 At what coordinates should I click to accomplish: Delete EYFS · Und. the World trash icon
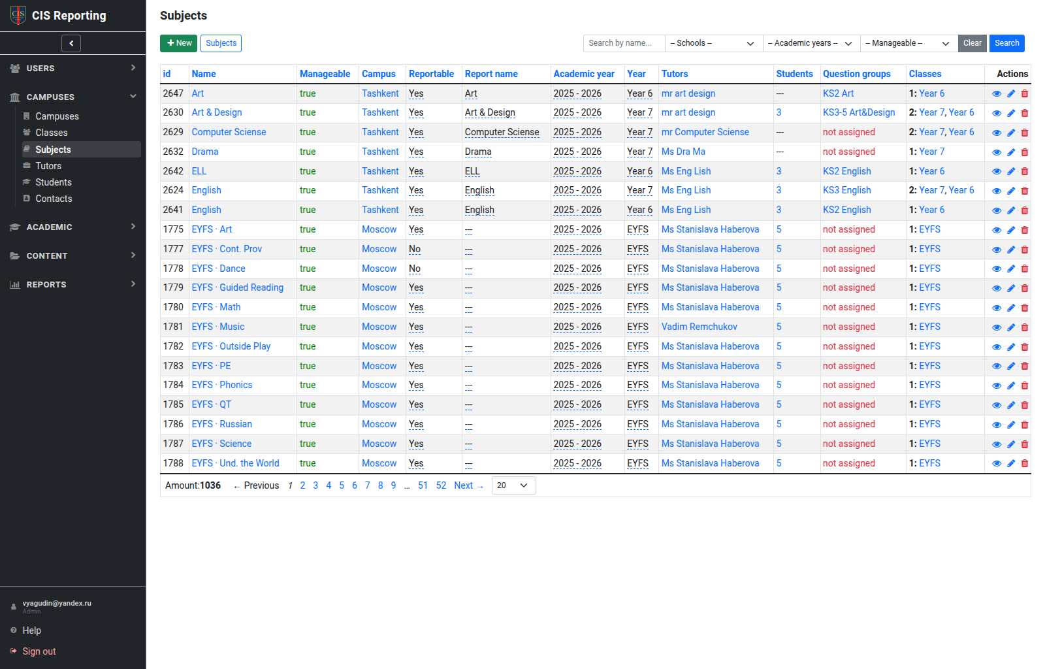[x=1025, y=463]
